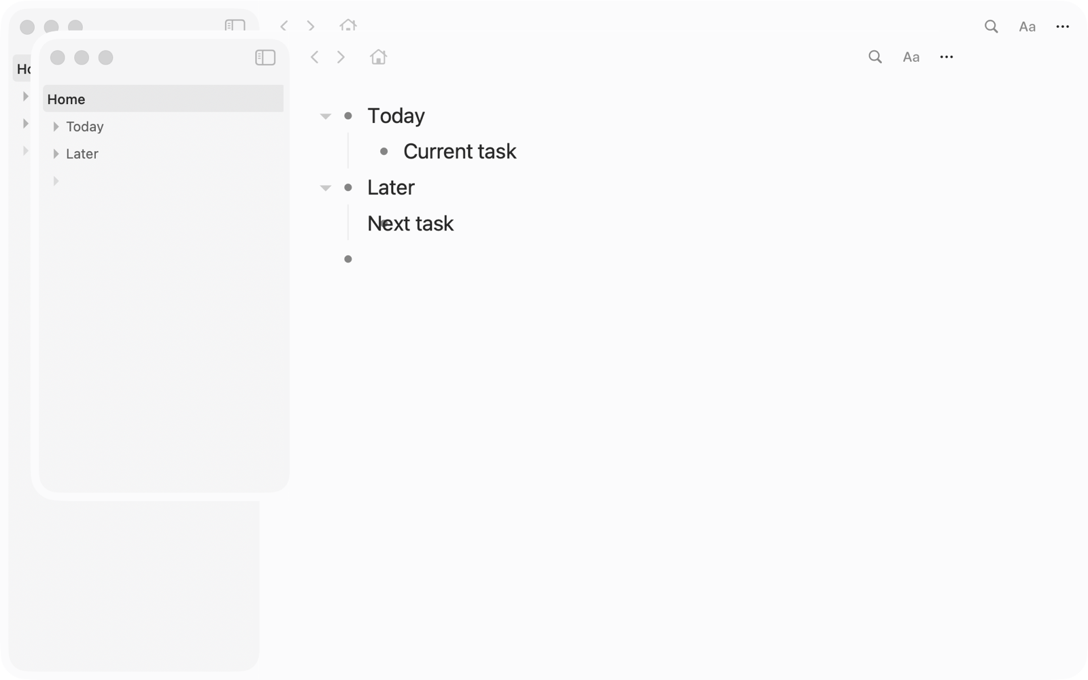Open Later in the sidebar
The height and width of the screenshot is (680, 1088).
coord(82,154)
